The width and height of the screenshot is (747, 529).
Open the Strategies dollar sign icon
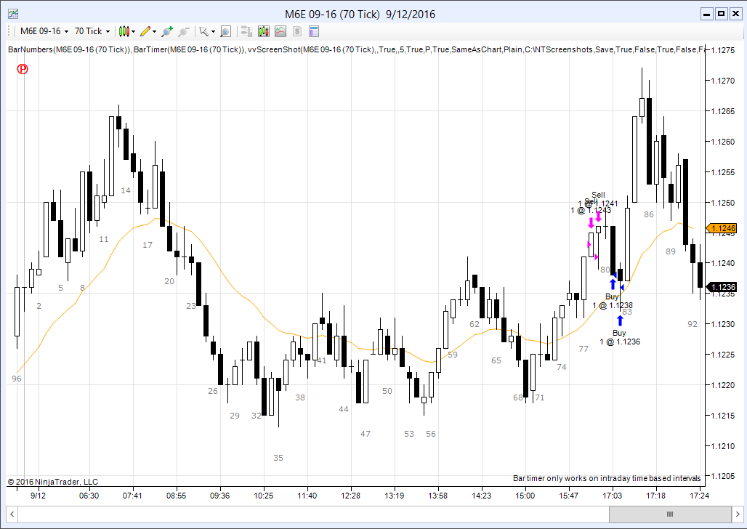296,31
